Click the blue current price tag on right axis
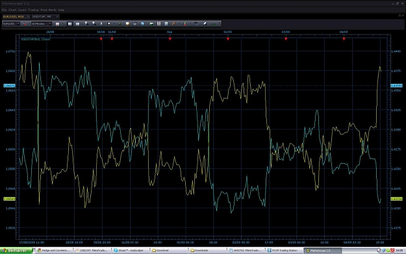This screenshot has width=406, height=254. [396, 86]
